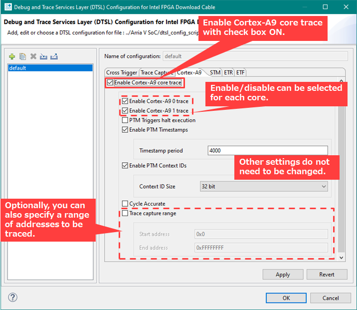Open the STM tab

(x=215, y=72)
